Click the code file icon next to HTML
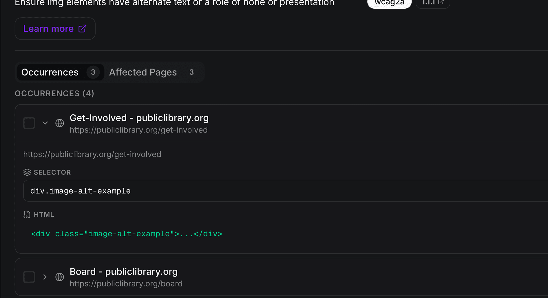Viewport: 548px width, 298px height. (27, 215)
